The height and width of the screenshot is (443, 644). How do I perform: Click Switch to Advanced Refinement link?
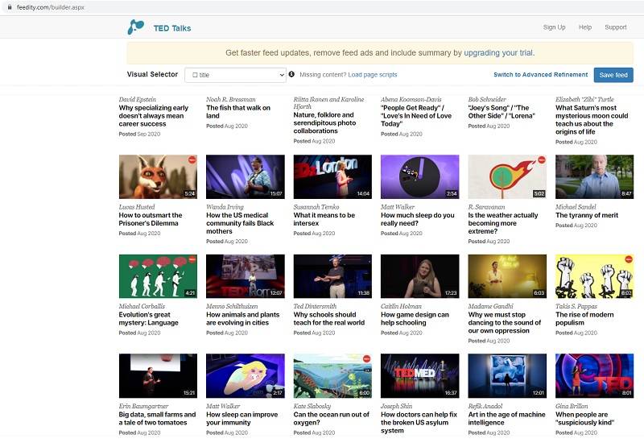tap(540, 75)
